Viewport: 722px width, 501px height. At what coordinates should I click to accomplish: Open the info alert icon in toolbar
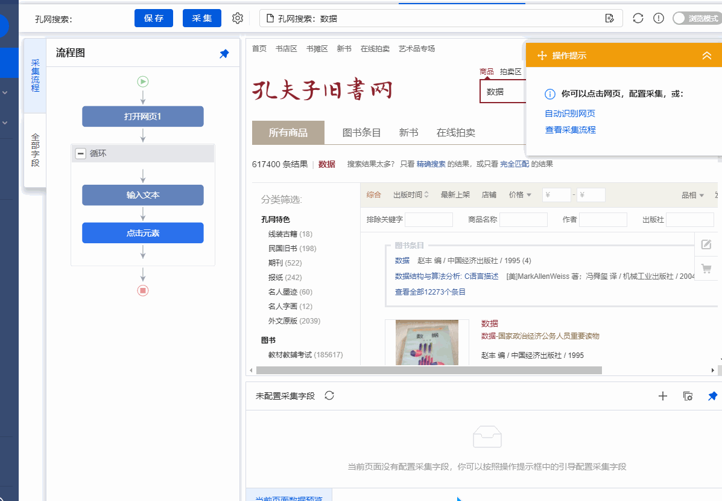click(x=659, y=19)
